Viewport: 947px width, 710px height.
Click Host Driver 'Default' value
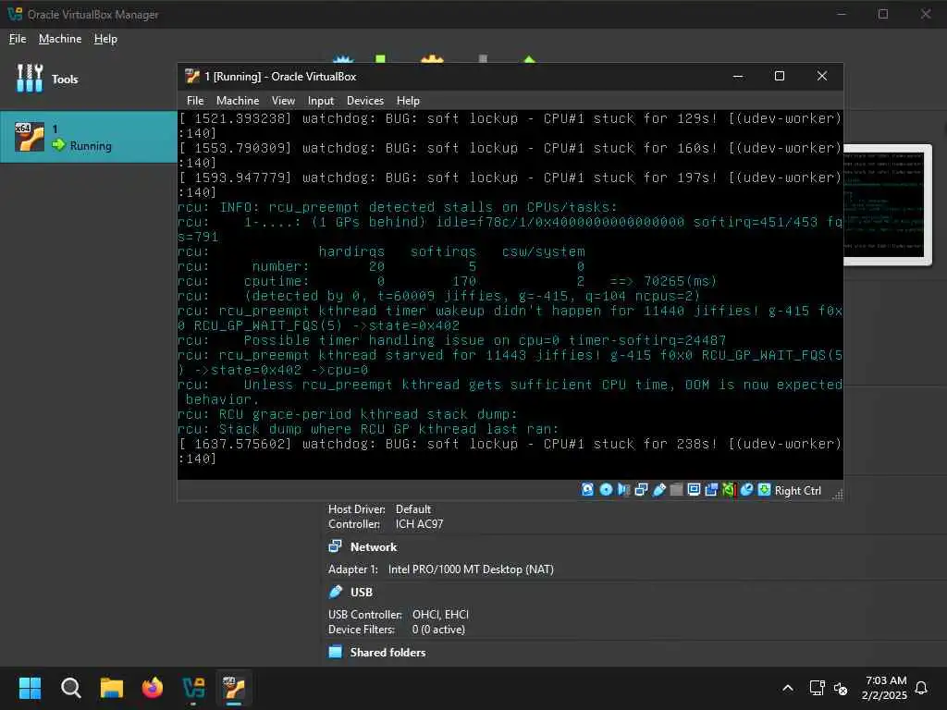coord(413,509)
